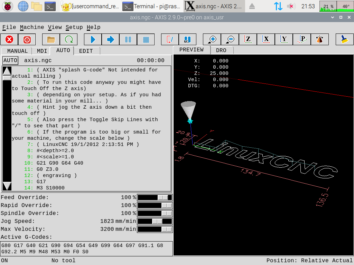Zoom in the preview
This screenshot has height=265, width=354.
[x=212, y=39]
